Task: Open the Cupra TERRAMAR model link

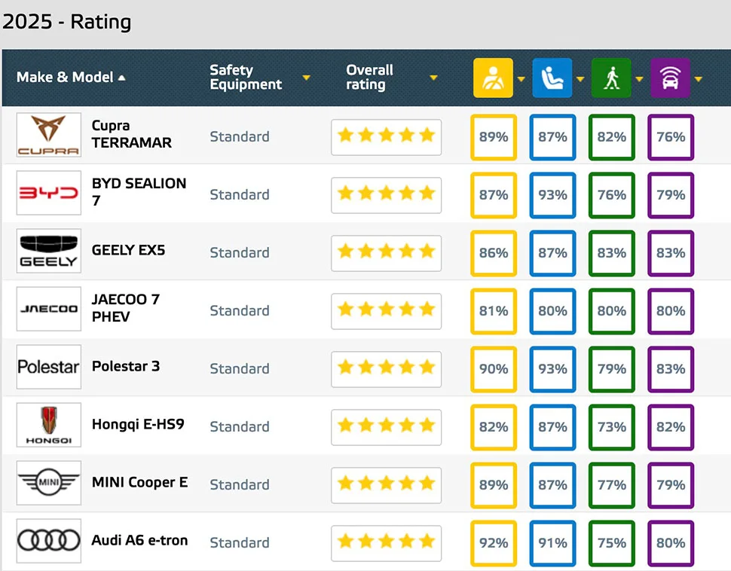Action: (x=131, y=134)
